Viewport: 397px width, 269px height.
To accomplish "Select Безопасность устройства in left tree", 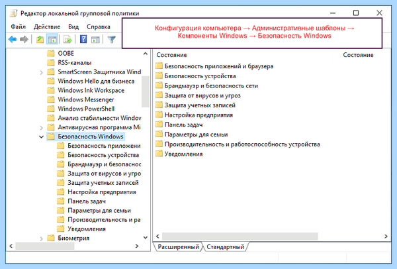I will point(103,155).
